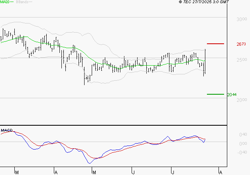
Task: Click the green support level line
Action: (215, 94)
